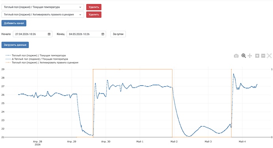Open Текущая температура channel dropdown
The image size is (273, 148).
pyautogui.click(x=43, y=7)
